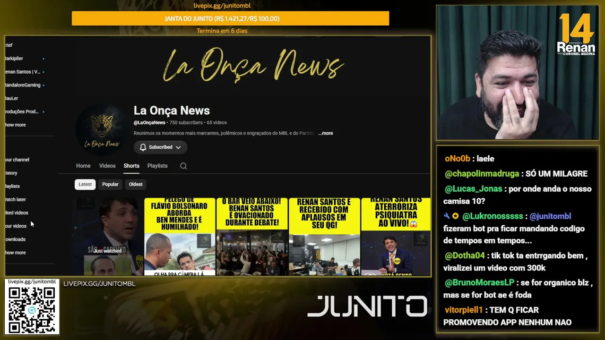The image size is (605, 340).
Task: Expand channel description with ...more
Action: pos(325,133)
